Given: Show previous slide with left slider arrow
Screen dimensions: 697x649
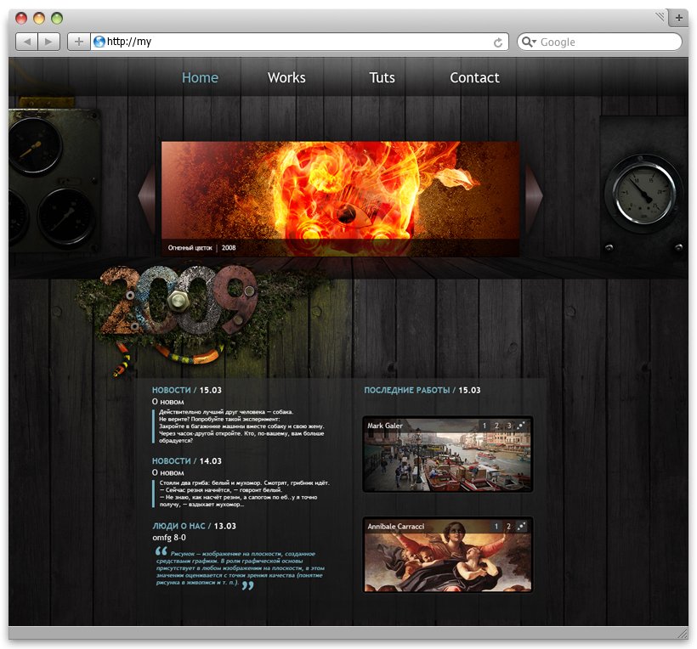Looking at the screenshot, I should [x=147, y=196].
